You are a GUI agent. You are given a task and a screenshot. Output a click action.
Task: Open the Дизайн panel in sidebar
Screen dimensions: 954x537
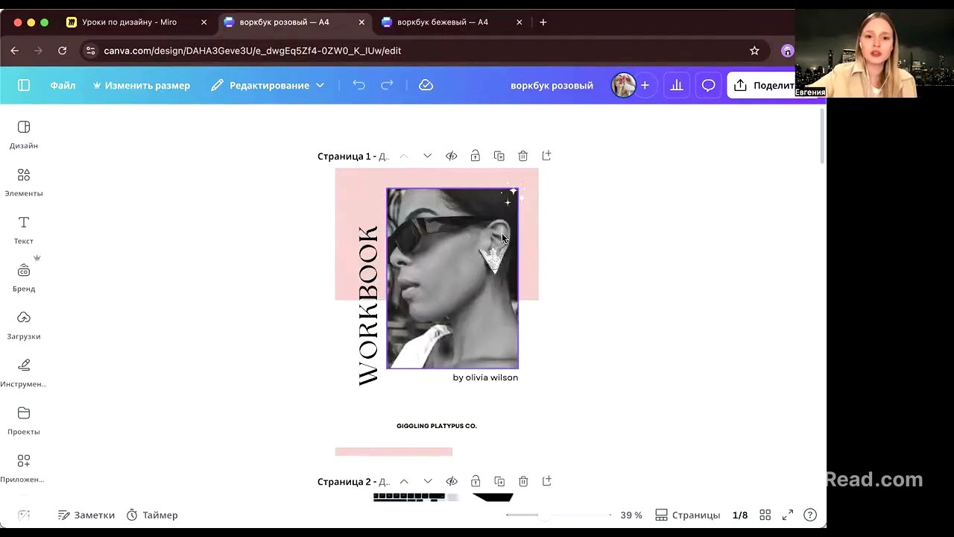point(24,135)
